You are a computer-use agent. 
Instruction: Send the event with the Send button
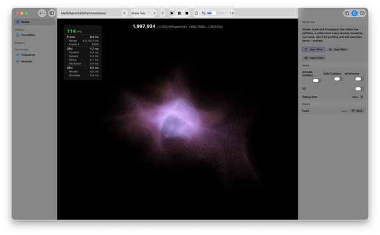(x=357, y=111)
